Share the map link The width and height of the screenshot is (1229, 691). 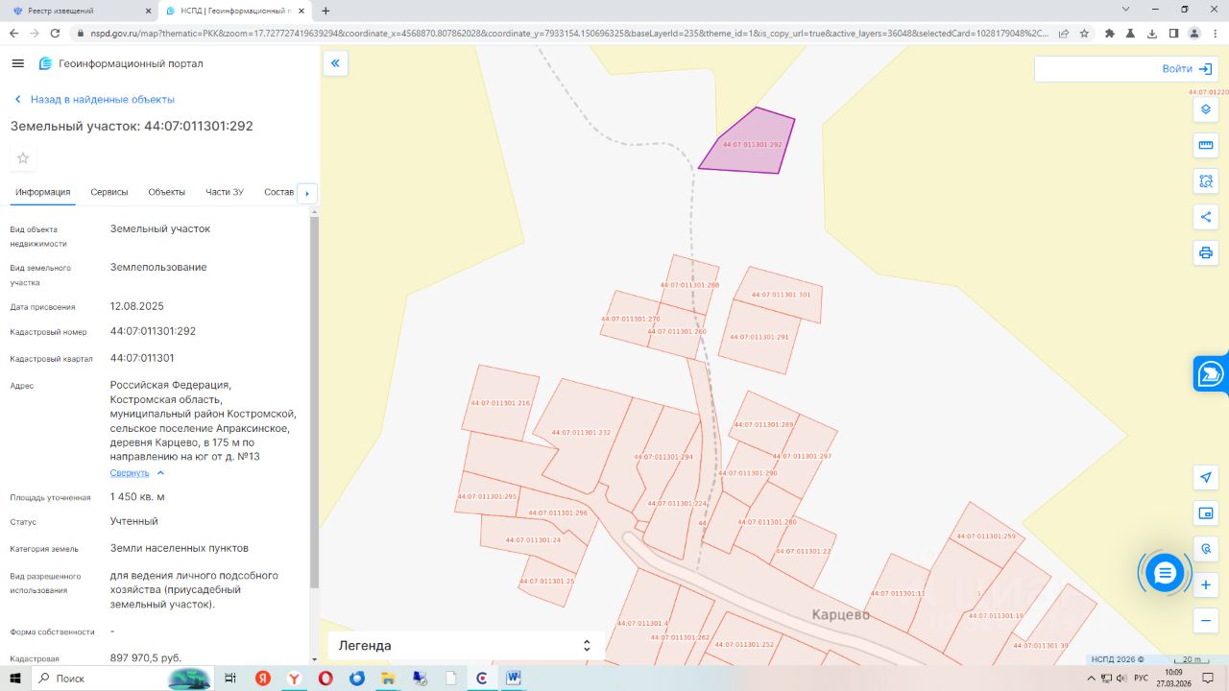pyautogui.click(x=1206, y=217)
